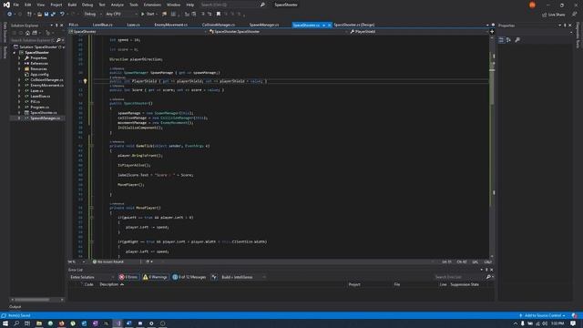Click the Project column header in Error List
Viewport: 583px width, 328px height.
pos(354,284)
